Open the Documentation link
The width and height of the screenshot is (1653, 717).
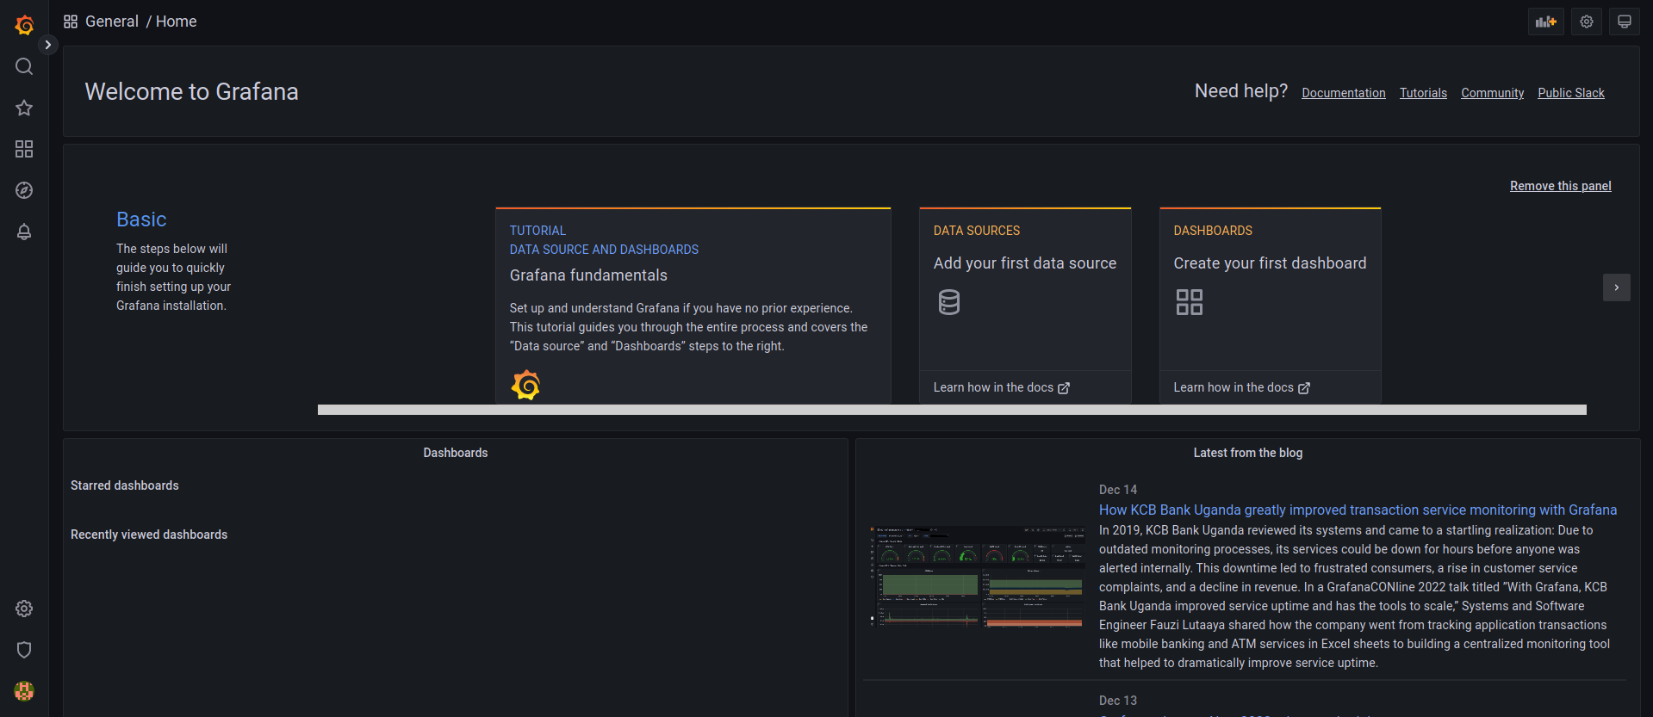[1343, 93]
